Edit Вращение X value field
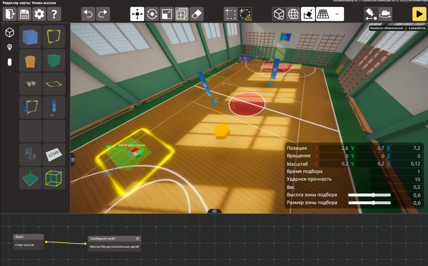Viewport: 428px width, 266px height. (x=334, y=156)
